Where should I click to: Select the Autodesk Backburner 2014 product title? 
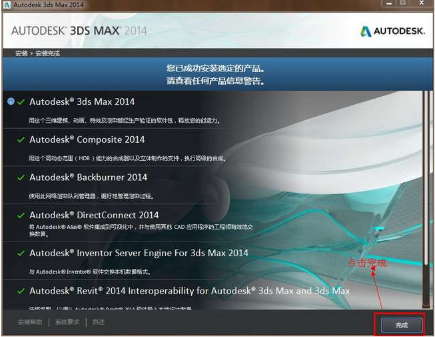click(x=88, y=178)
